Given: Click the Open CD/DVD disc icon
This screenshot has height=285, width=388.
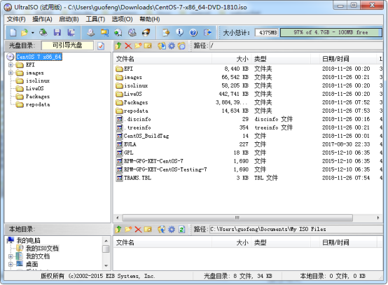Looking at the screenshot, I should coord(43,32).
